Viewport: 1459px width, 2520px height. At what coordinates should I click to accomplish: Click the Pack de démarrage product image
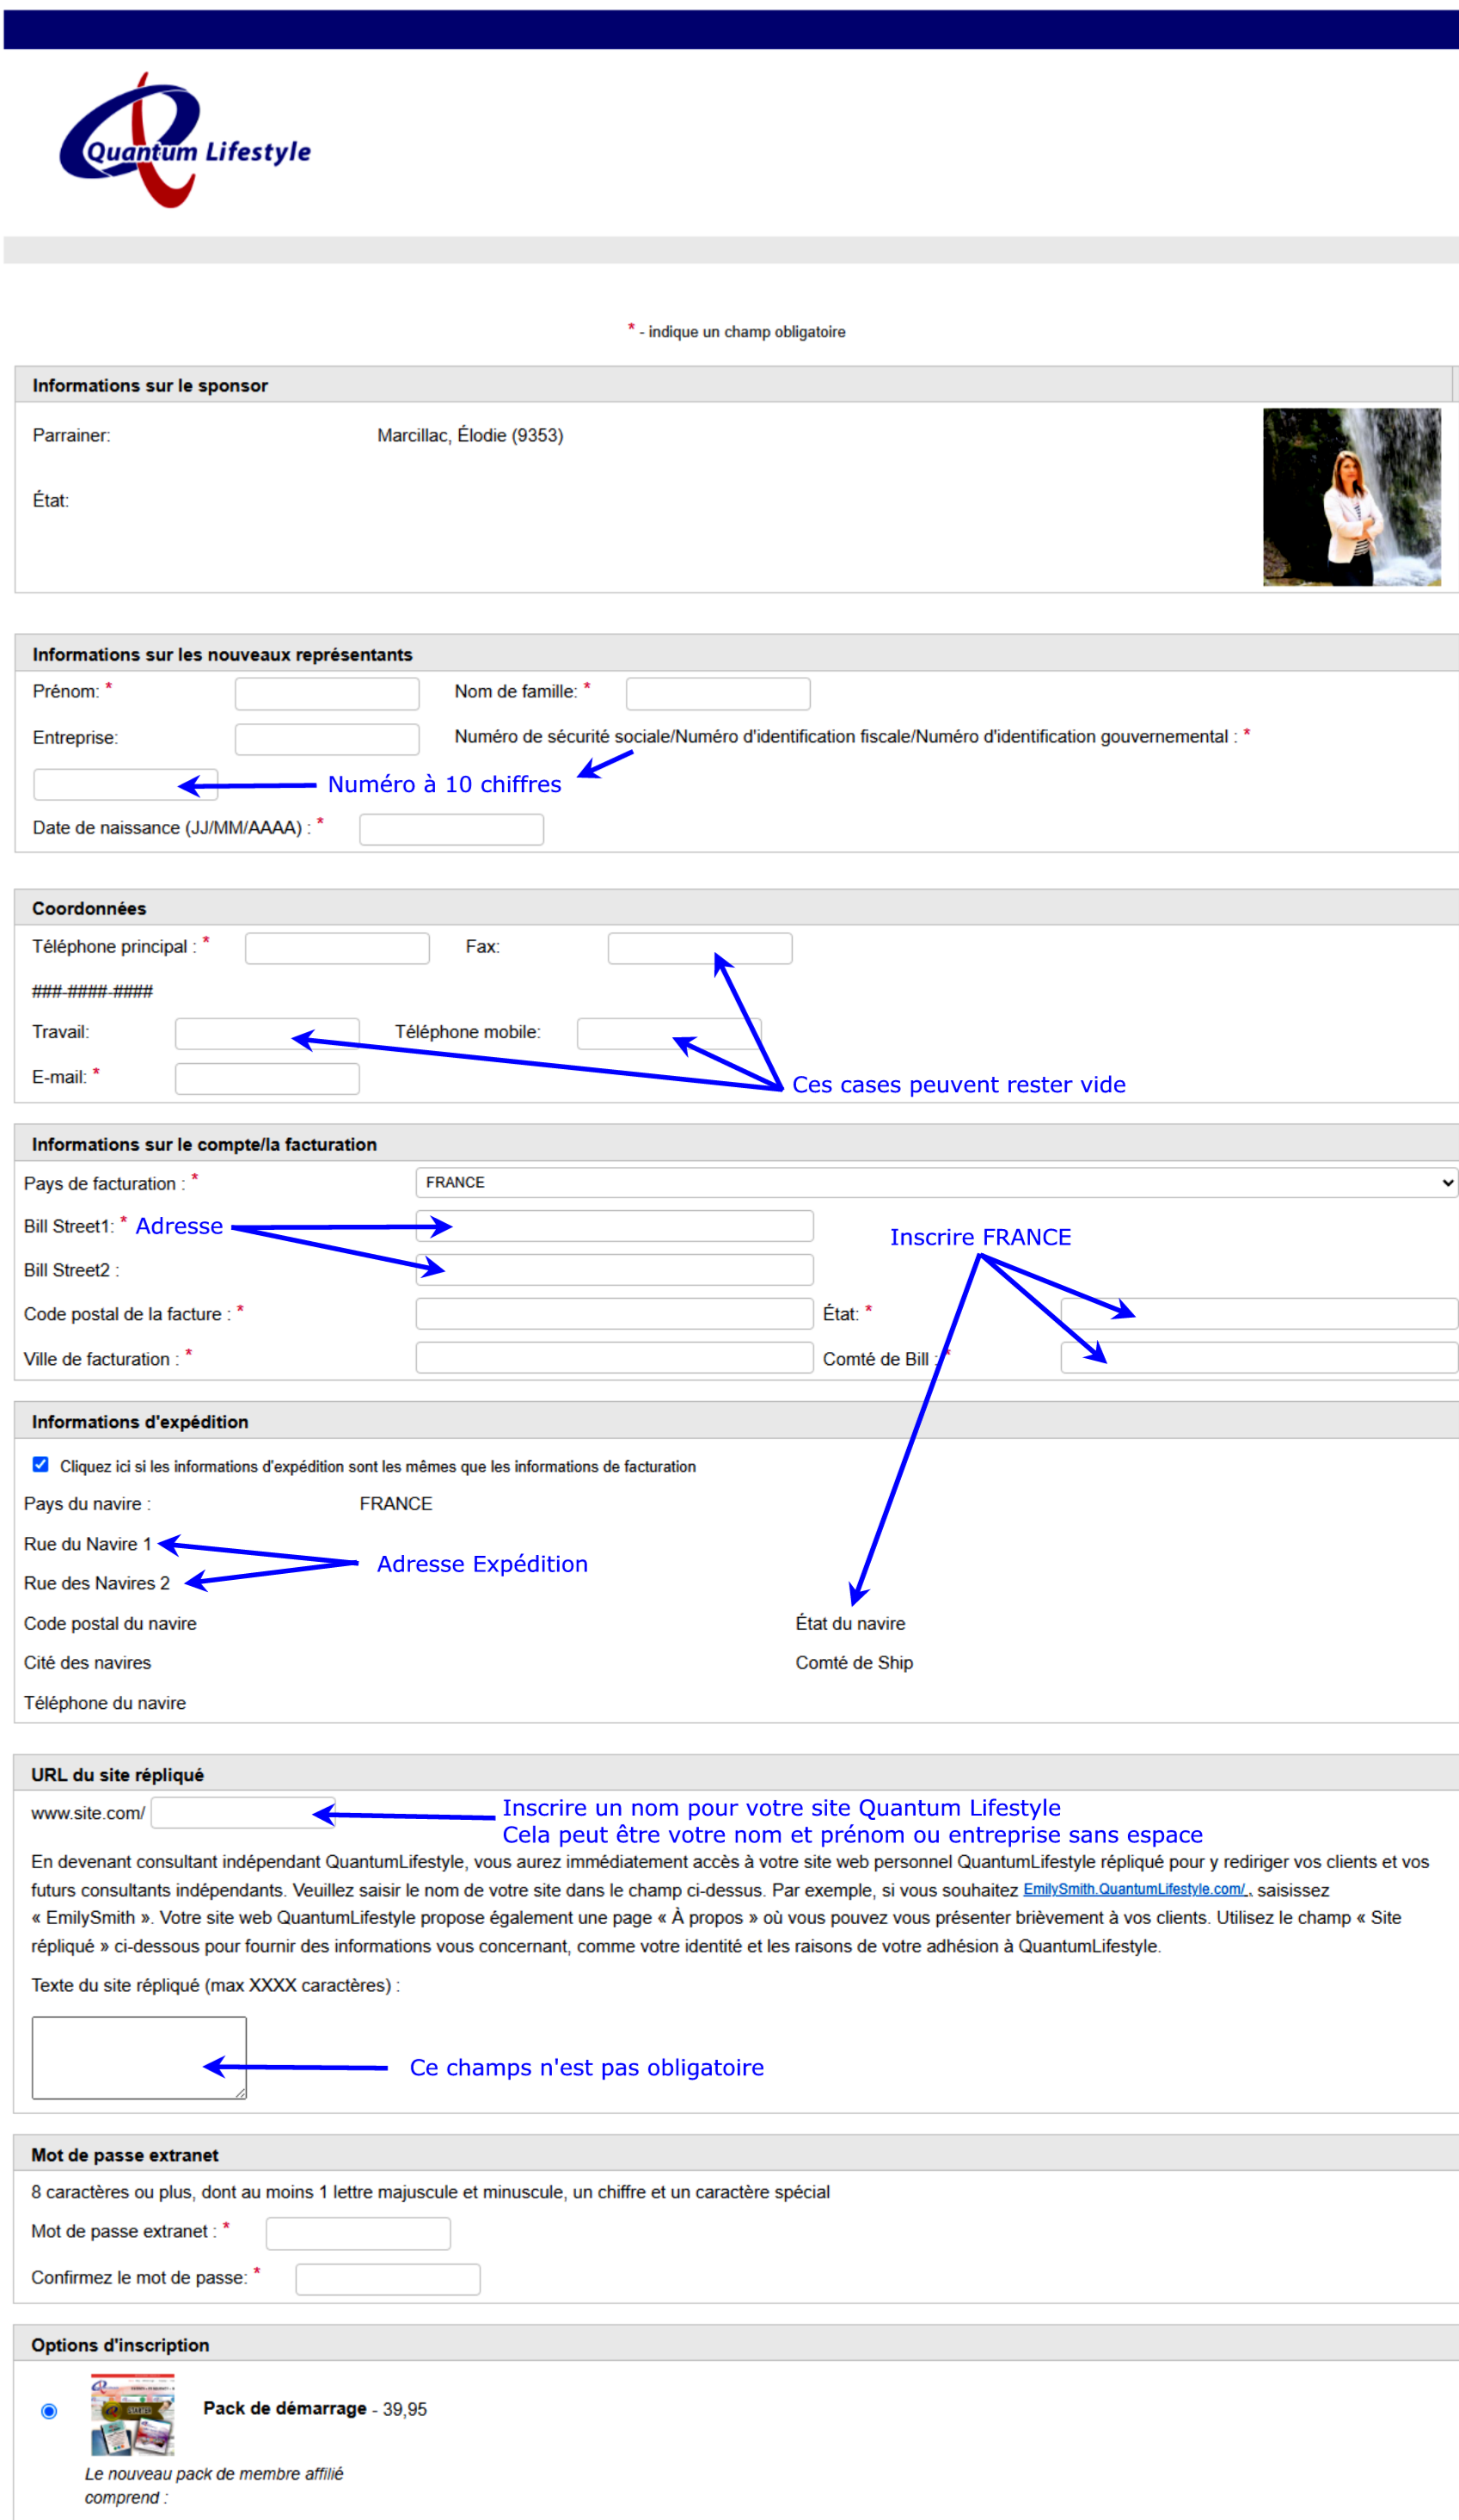133,2415
